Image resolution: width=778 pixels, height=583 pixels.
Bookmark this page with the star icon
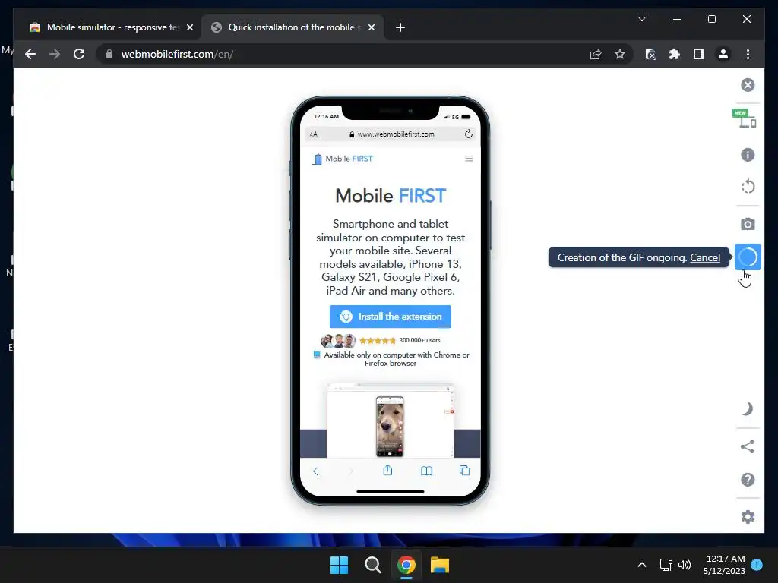tap(620, 54)
